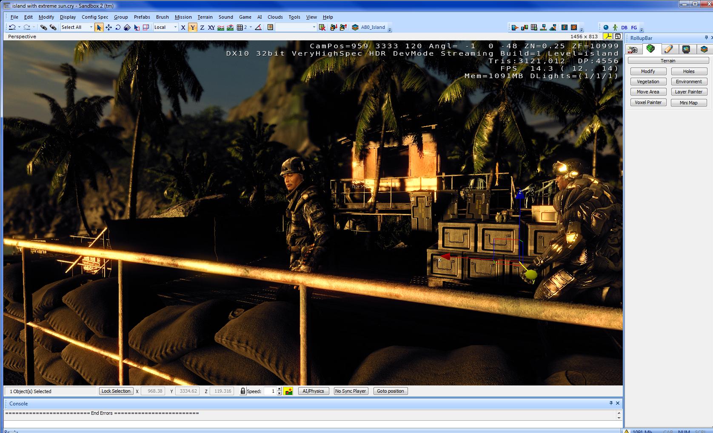Expand edit toolbar options arrow
713x433 pixels.
click(x=390, y=29)
